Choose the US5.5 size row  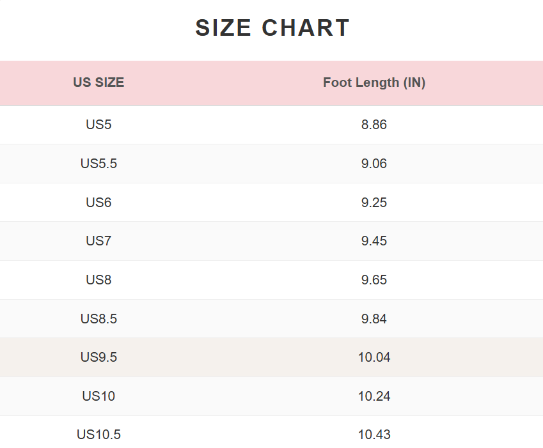(x=98, y=164)
